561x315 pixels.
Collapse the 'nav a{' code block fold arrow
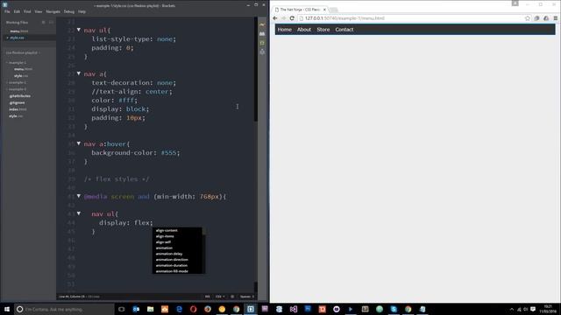pyautogui.click(x=79, y=73)
